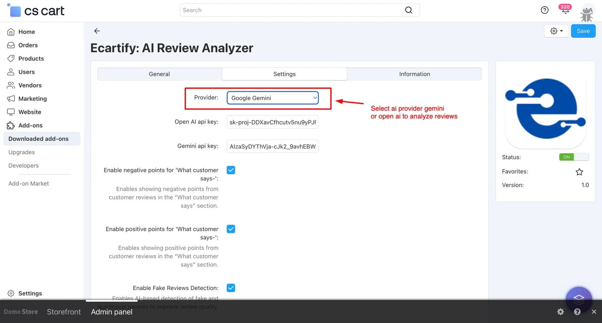
Task: Click the Products tag icon in sidebar
Action: click(x=11, y=59)
